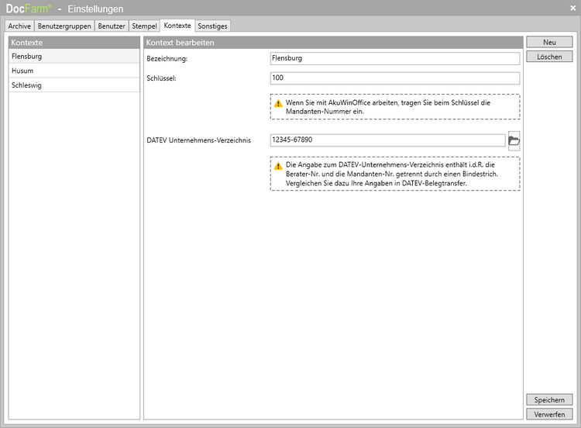Open the Benutzergruppen tab
This screenshot has height=428, width=581.
(x=64, y=26)
